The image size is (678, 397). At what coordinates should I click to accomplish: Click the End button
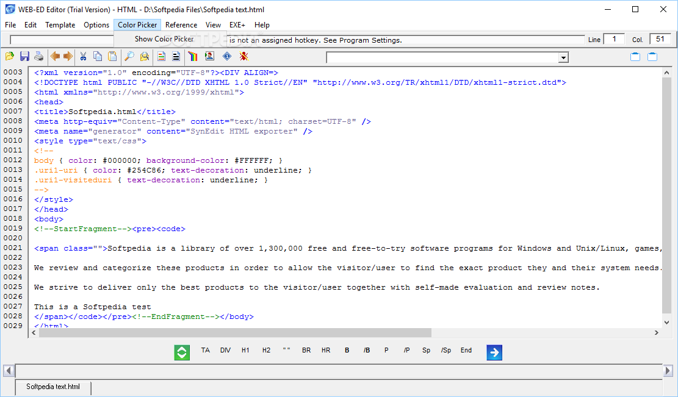coord(466,350)
